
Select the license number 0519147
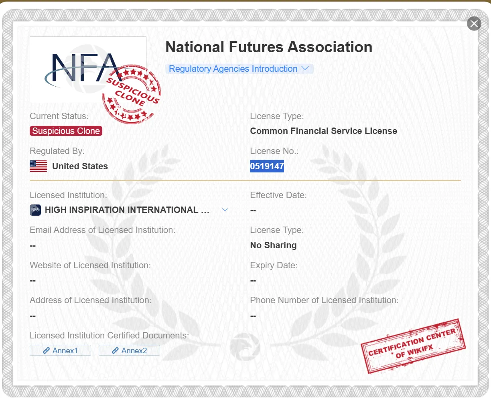(x=267, y=166)
